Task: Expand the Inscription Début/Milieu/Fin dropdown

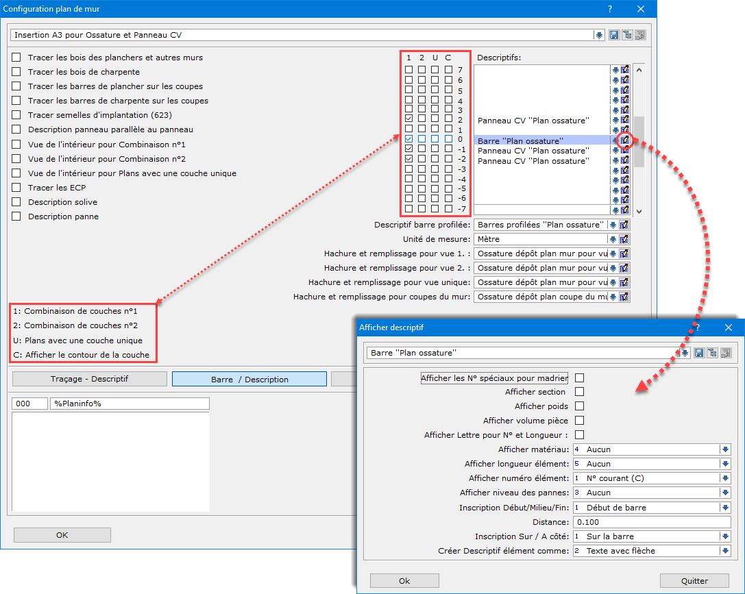Action: tap(724, 508)
